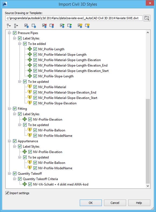
Task: Click the Expand All tree toolbar icon
Action: (x=9, y=26)
